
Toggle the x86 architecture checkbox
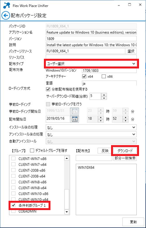(104, 77)
